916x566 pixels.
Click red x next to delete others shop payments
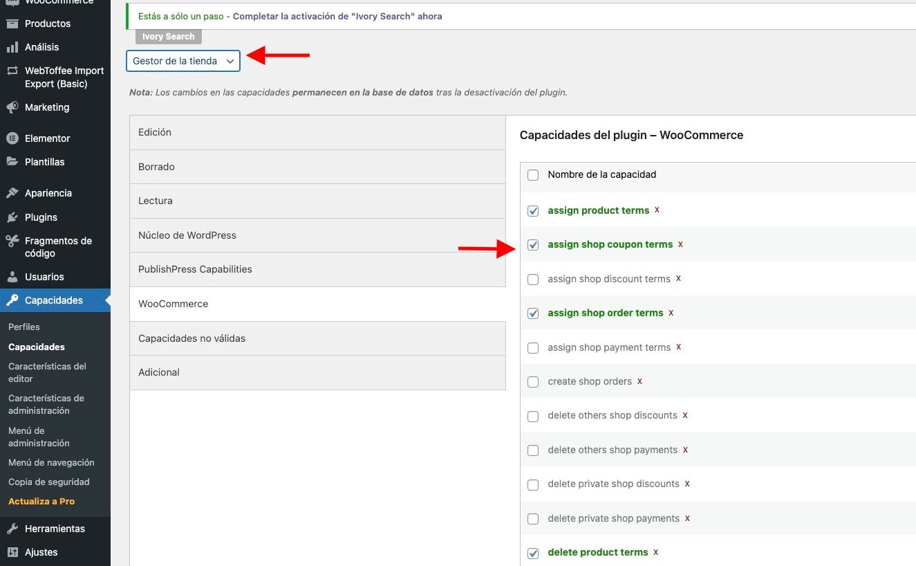pyautogui.click(x=685, y=450)
